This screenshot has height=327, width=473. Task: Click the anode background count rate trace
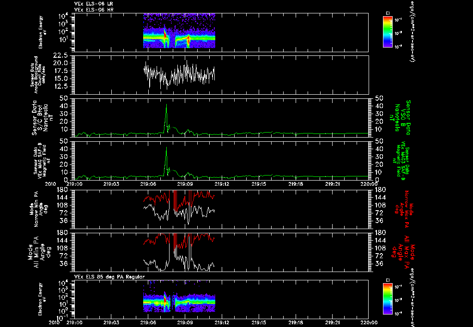tap(179, 74)
